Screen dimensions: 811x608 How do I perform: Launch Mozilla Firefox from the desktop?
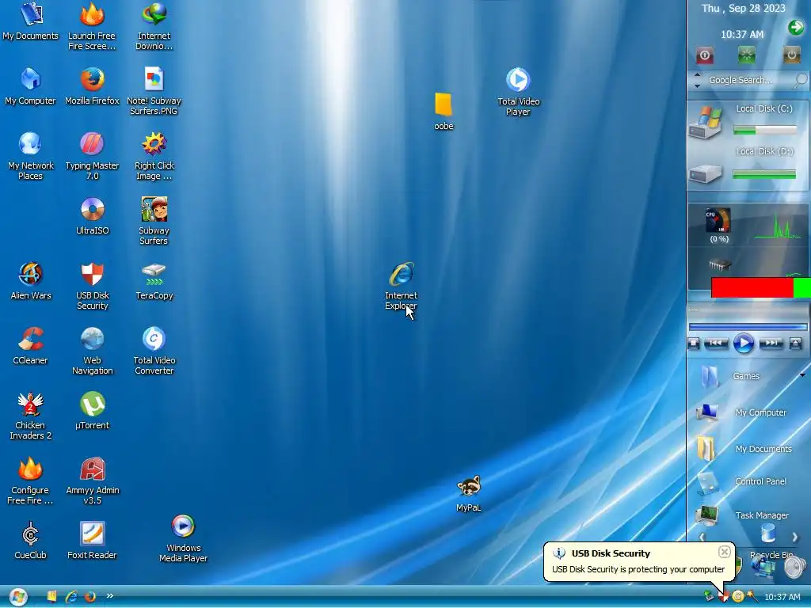(x=92, y=86)
